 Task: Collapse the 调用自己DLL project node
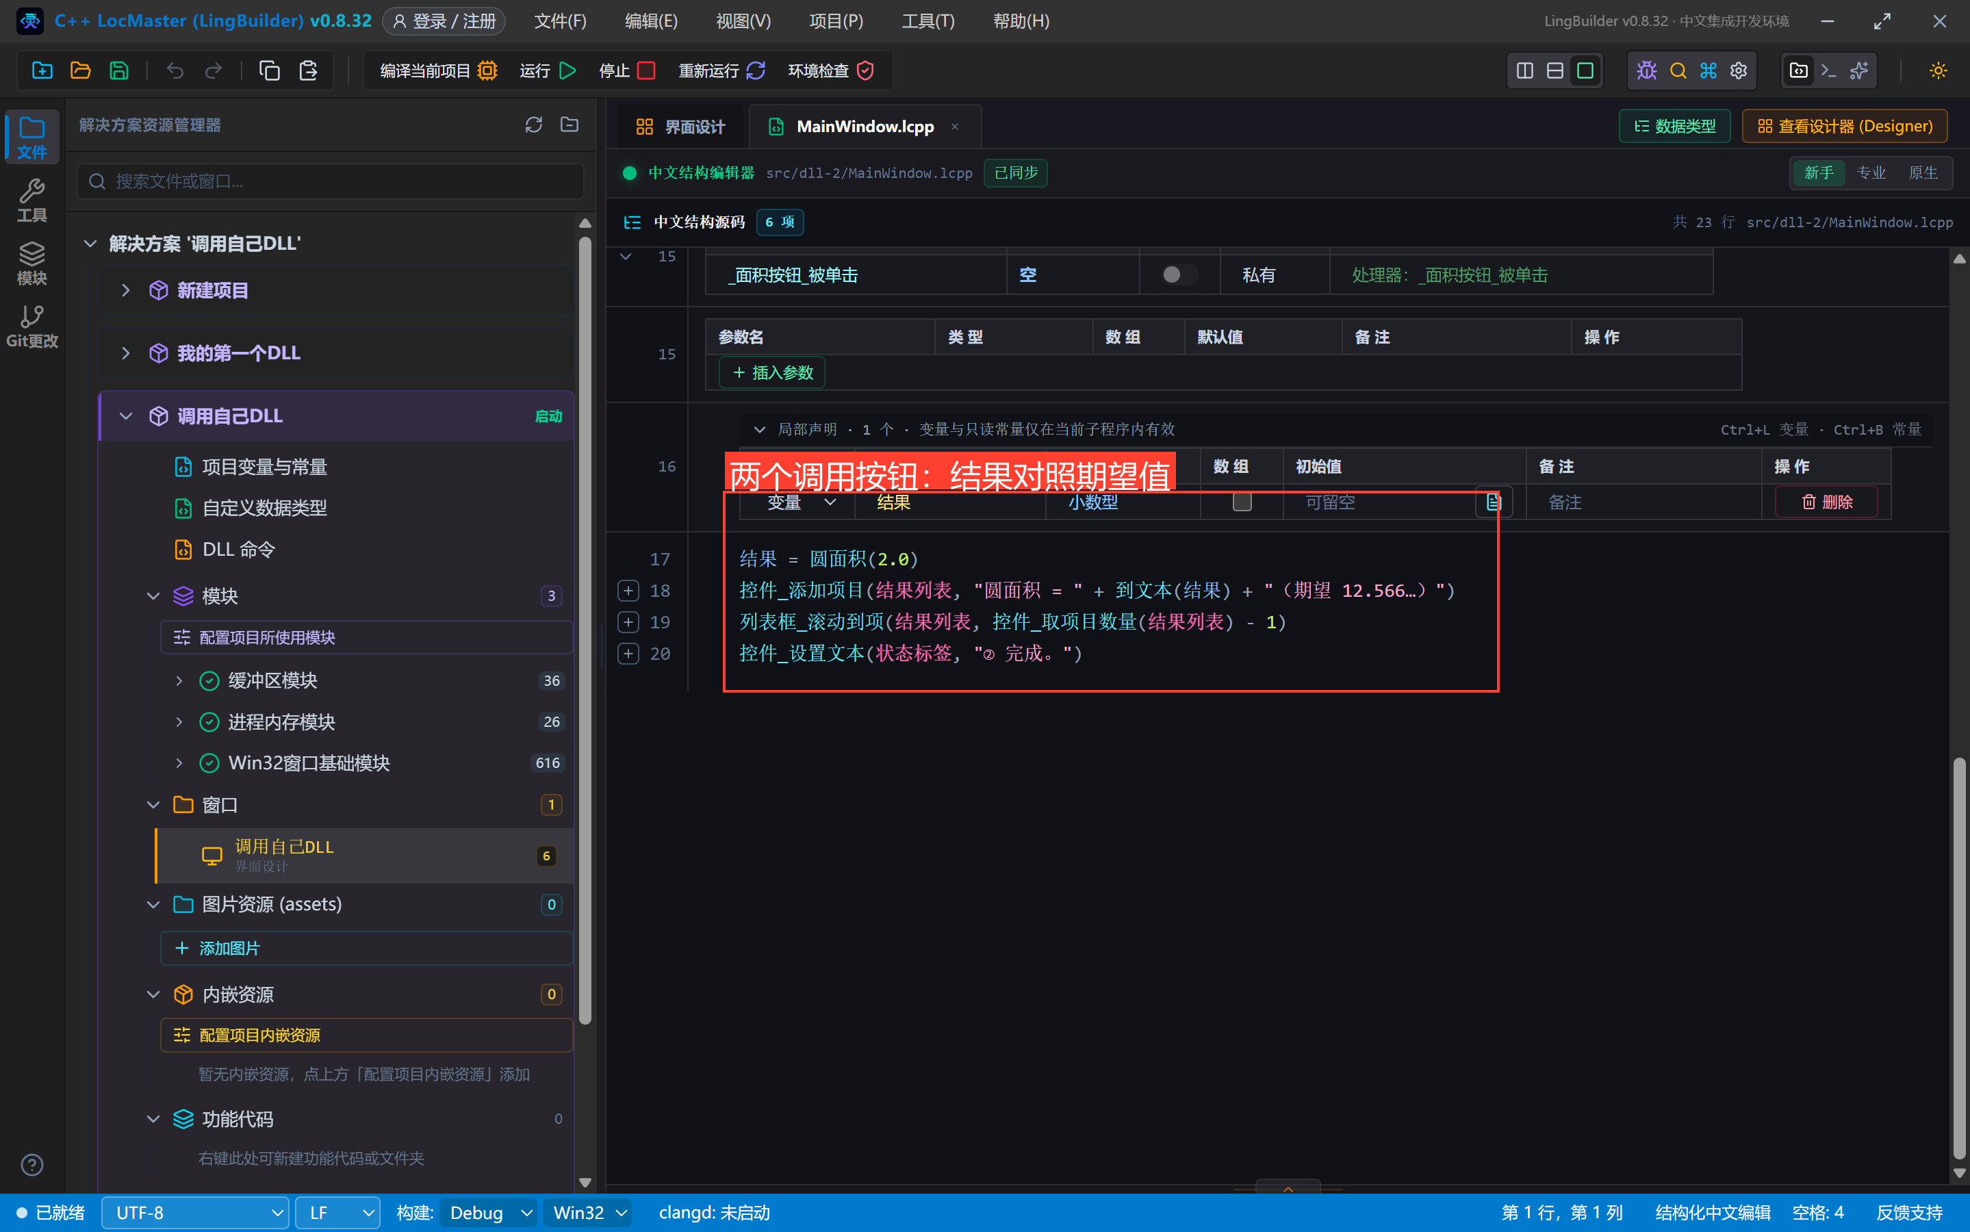pyautogui.click(x=125, y=415)
